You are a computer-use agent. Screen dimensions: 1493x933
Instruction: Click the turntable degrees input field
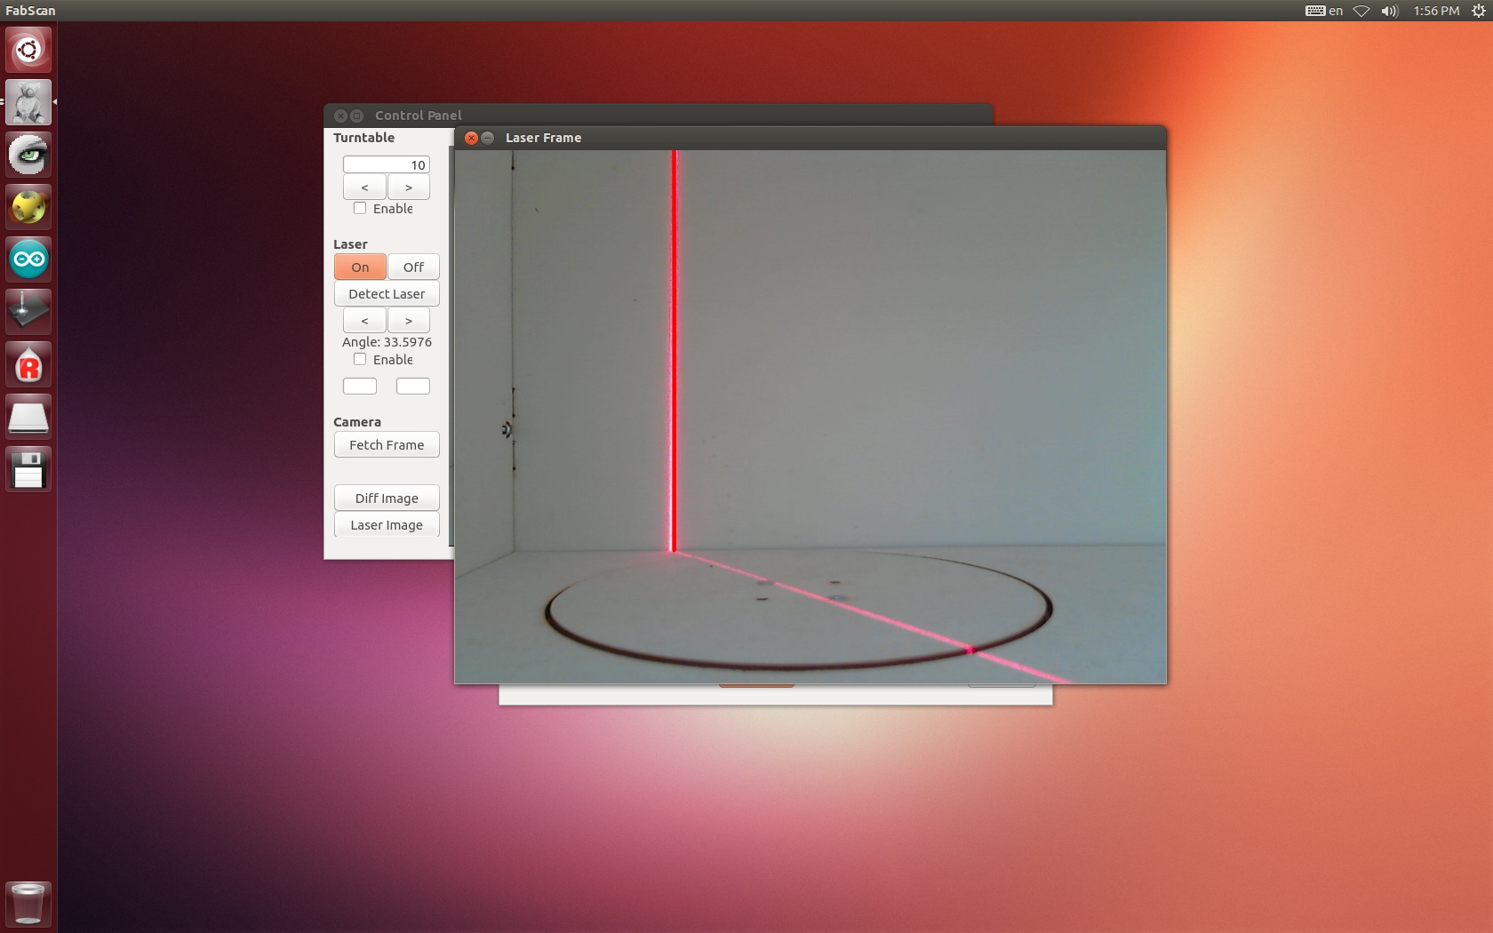pyautogui.click(x=387, y=165)
